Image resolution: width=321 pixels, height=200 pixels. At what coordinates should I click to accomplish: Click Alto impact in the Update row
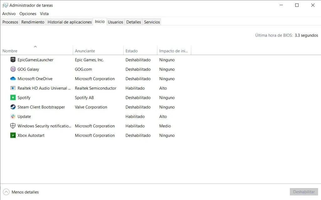163,116
